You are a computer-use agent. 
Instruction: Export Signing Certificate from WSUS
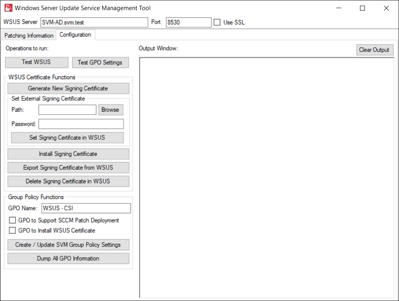68,168
